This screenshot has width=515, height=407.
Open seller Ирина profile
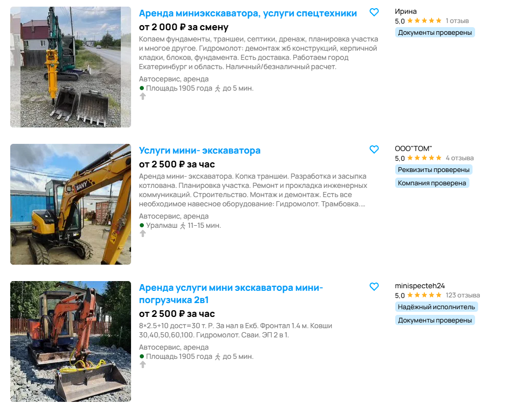(x=405, y=11)
